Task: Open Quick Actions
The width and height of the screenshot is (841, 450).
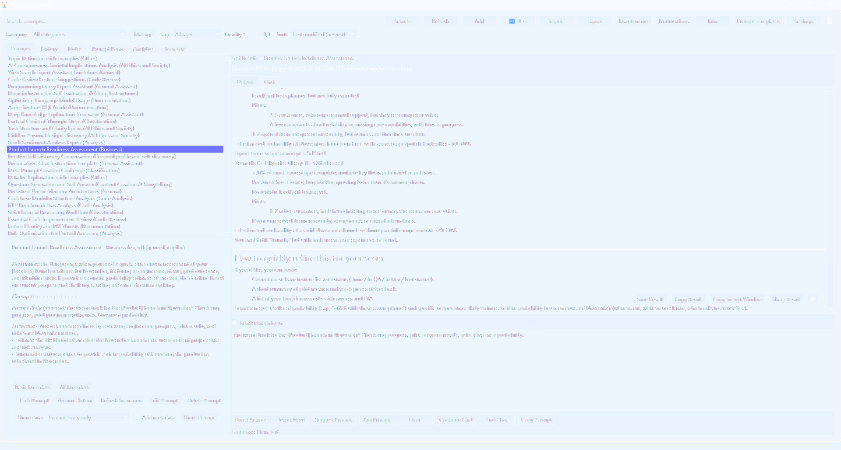Action: click(x=251, y=419)
